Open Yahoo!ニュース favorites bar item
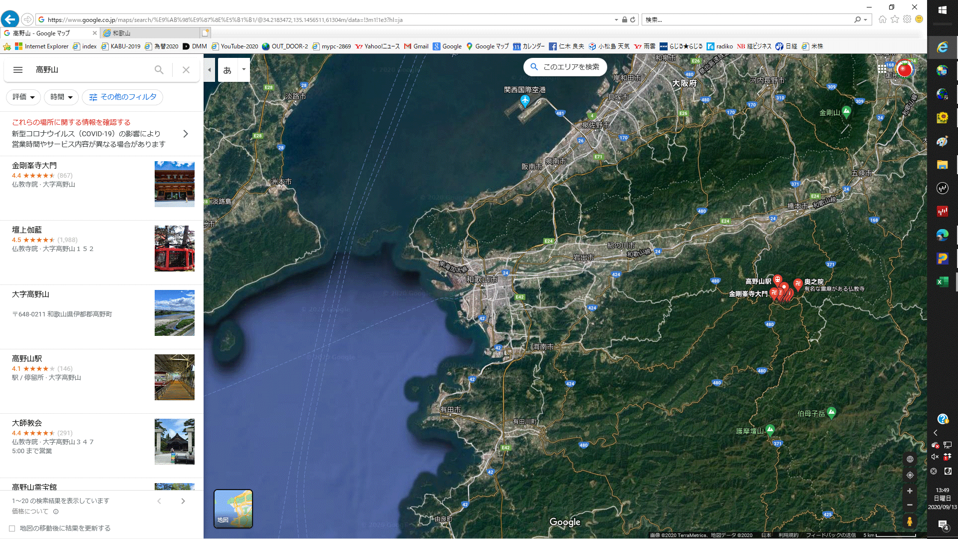 (377, 46)
